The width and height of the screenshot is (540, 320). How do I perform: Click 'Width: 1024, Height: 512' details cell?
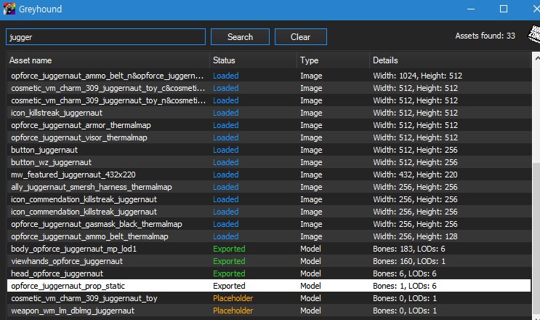click(x=417, y=76)
